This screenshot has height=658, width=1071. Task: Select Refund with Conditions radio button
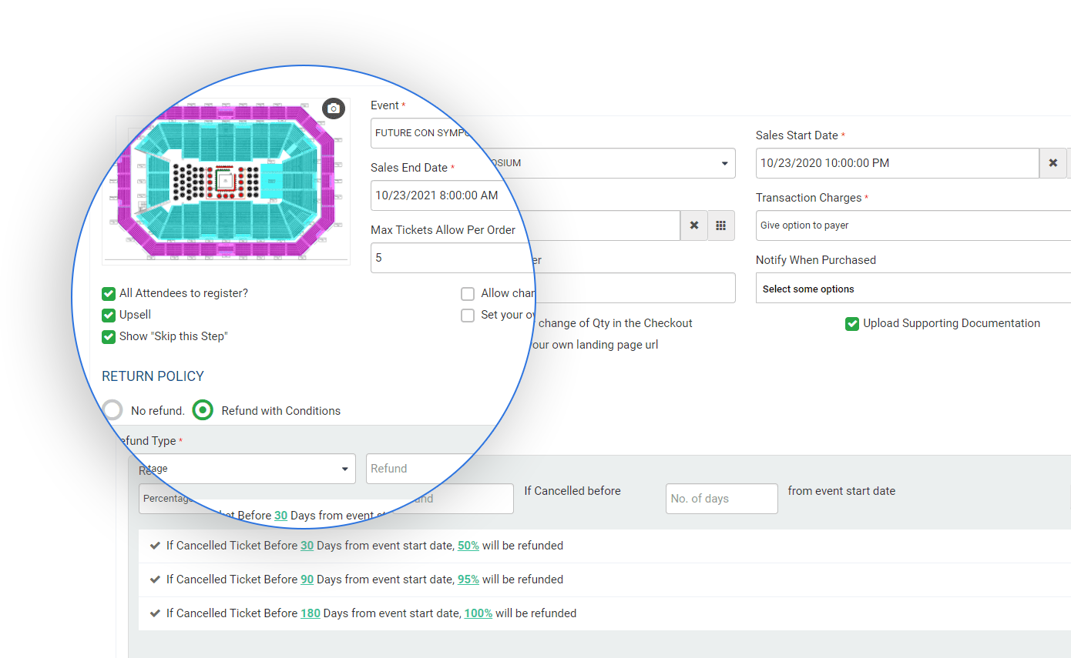(203, 410)
